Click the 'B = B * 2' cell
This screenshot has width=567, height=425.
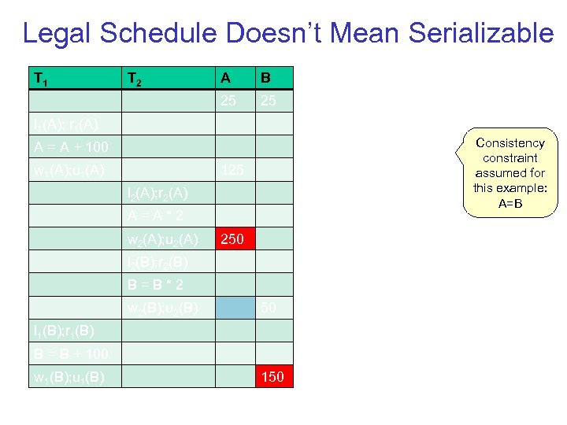(x=169, y=285)
